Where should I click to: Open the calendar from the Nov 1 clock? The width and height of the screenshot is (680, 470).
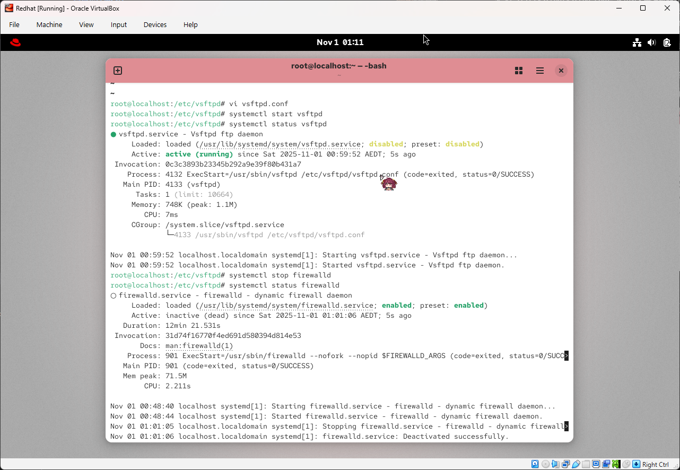tap(340, 42)
